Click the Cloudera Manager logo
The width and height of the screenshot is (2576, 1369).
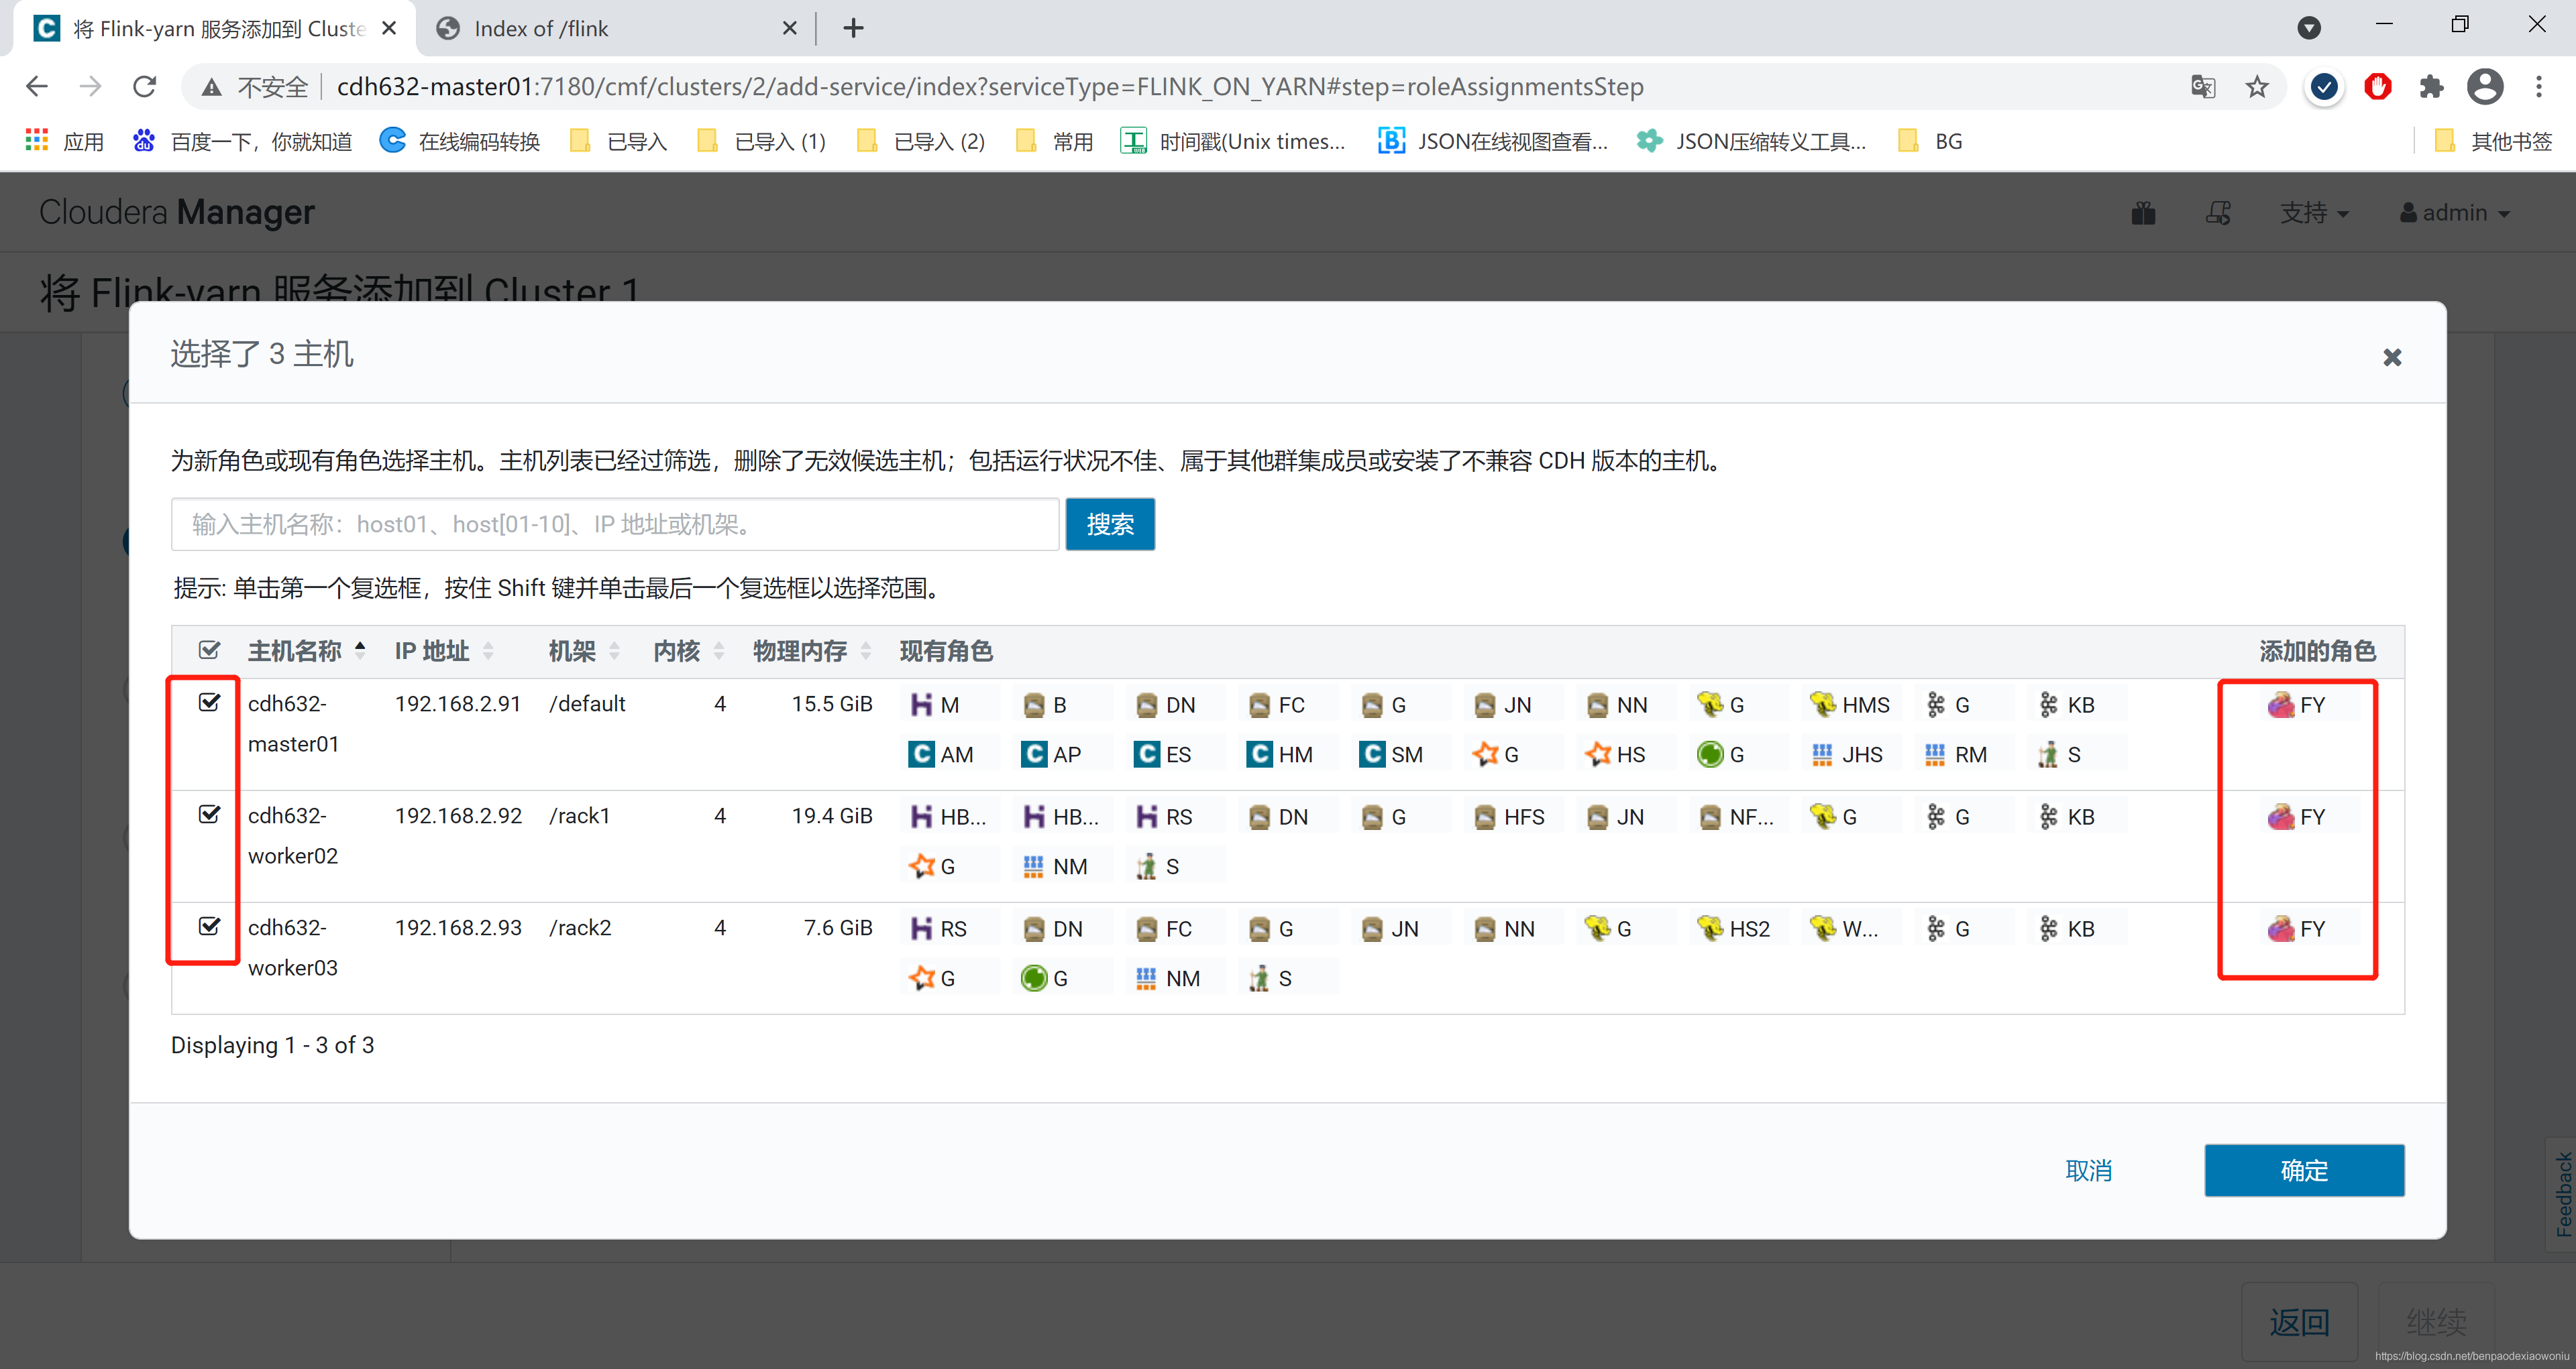coord(177,212)
